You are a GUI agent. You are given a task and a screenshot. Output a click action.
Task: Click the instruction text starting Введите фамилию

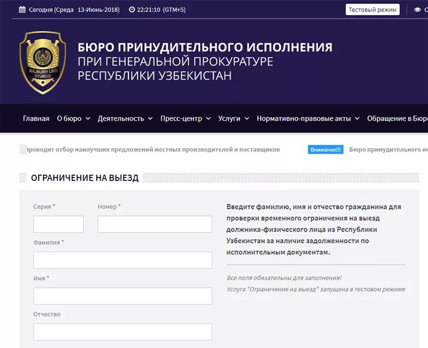point(314,230)
